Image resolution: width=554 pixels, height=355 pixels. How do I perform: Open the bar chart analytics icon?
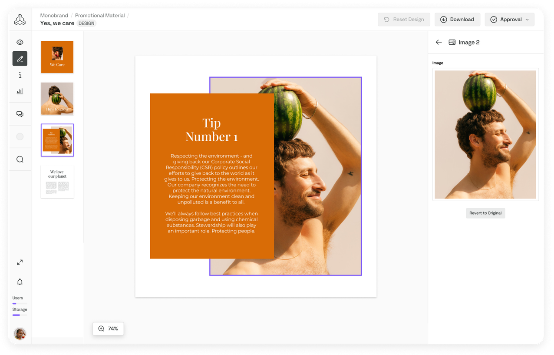(x=20, y=91)
